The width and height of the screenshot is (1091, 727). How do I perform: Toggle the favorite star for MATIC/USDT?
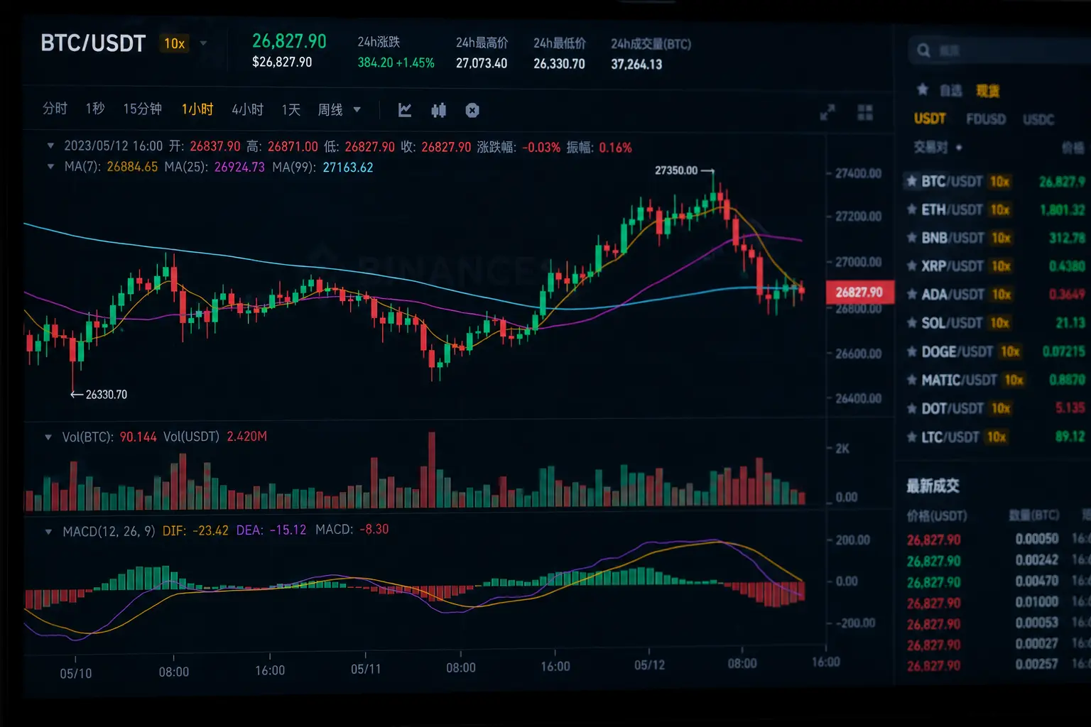point(912,380)
